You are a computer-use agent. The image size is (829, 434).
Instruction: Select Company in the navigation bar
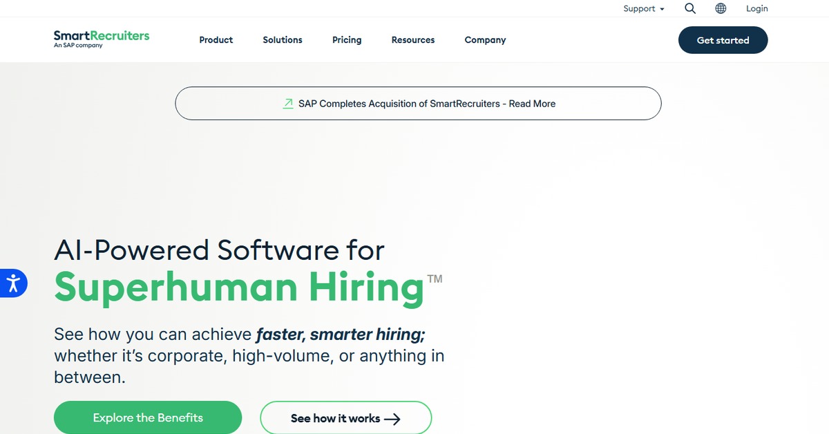click(x=485, y=40)
